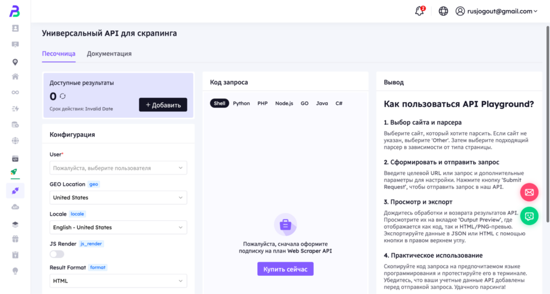Select the GO code tab
The height and width of the screenshot is (294, 550).
click(305, 103)
